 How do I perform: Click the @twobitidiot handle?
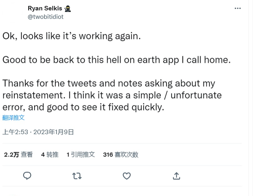(46, 17)
